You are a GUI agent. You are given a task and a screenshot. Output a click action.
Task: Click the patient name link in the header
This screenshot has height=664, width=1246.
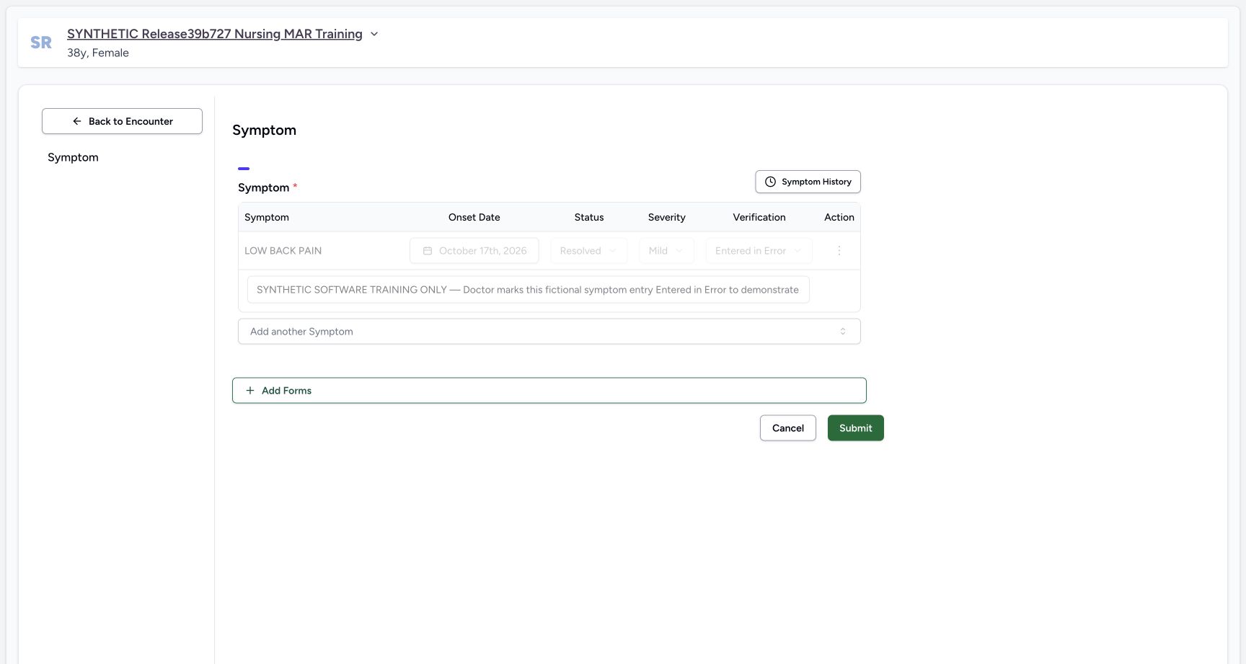point(215,34)
